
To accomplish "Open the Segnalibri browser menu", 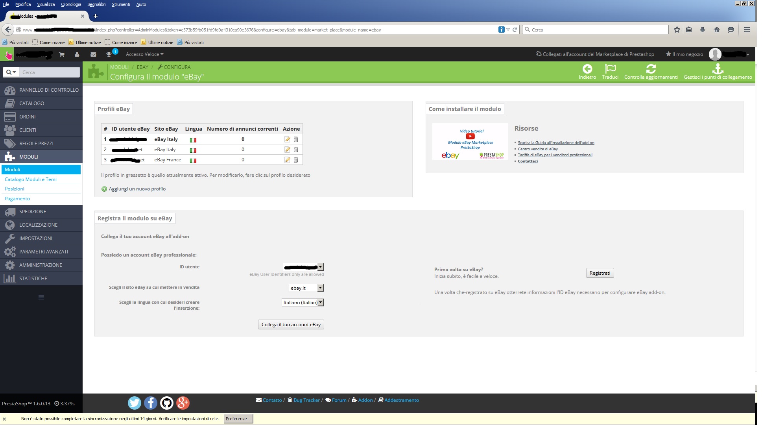I will click(96, 4).
